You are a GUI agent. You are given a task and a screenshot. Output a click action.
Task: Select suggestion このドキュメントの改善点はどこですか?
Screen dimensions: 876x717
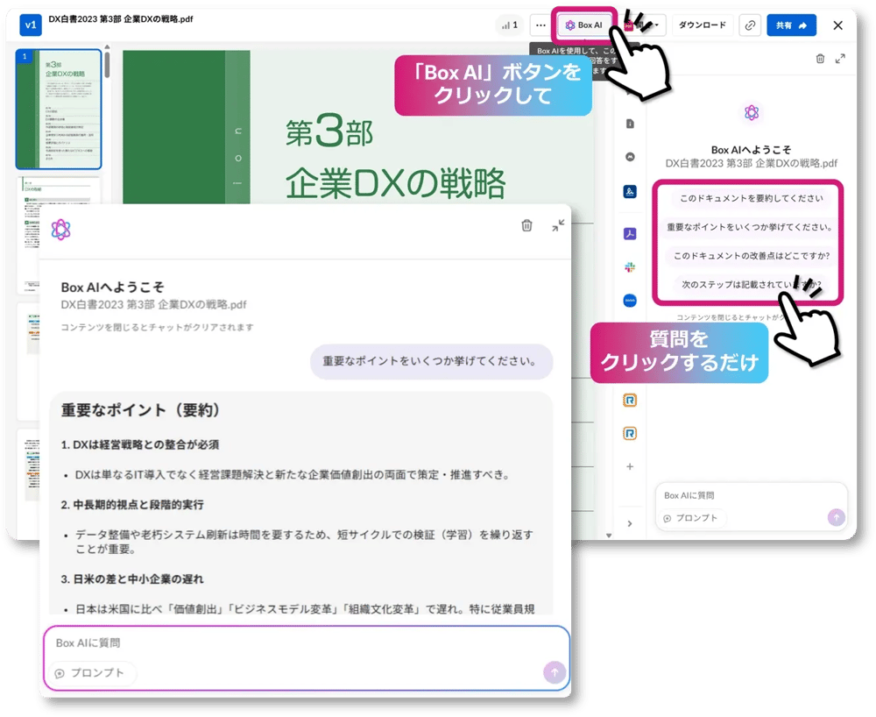click(751, 255)
